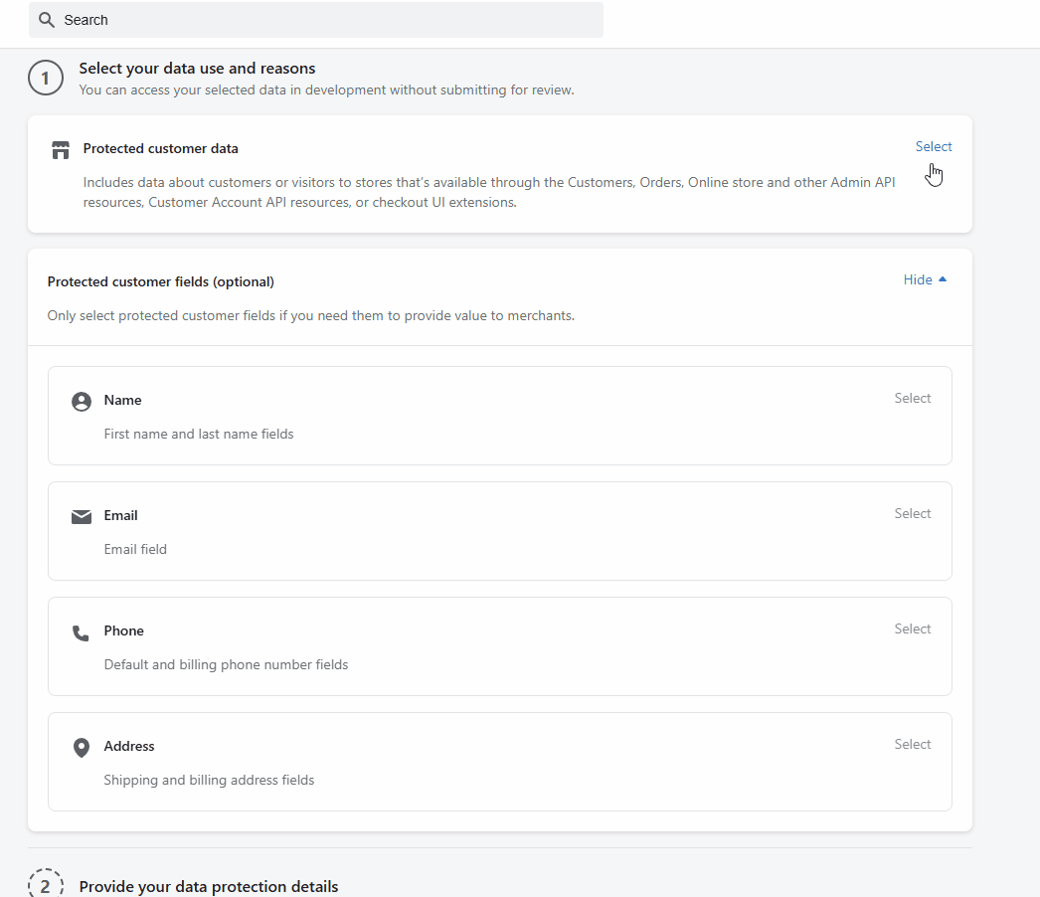This screenshot has height=897, width=1040.
Task: Click the location pin icon next to Address
Action: pyautogui.click(x=82, y=748)
